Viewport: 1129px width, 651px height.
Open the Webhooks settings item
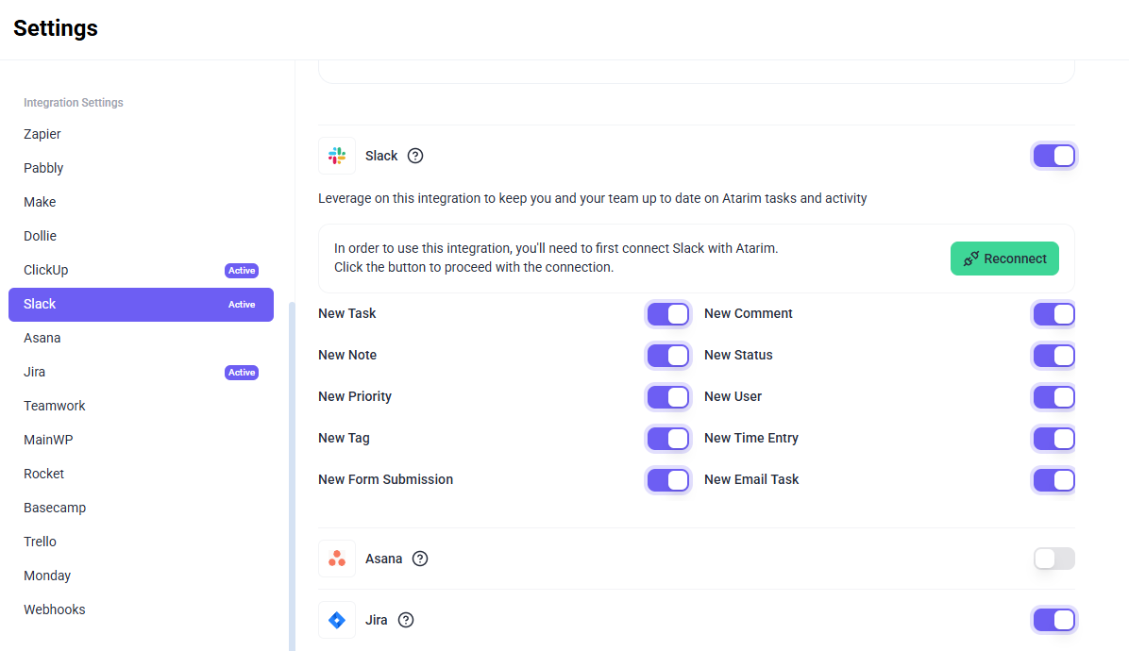click(55, 609)
